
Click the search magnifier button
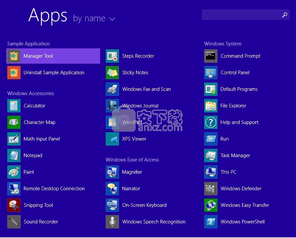click(285, 15)
